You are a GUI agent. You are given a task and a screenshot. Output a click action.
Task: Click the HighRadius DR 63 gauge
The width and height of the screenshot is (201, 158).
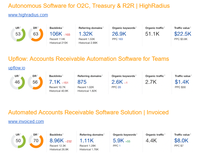(36, 34)
